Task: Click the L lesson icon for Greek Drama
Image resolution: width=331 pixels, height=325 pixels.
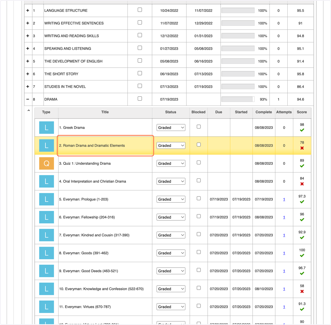Action: tap(46, 128)
